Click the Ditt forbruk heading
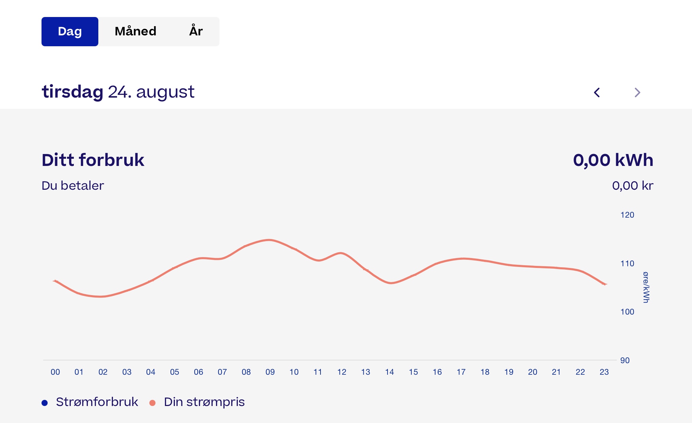Viewport: 692px width, 423px height. click(93, 160)
